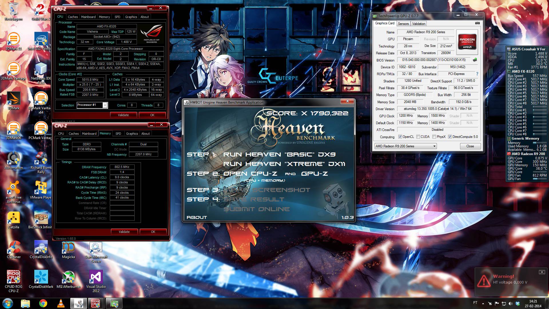Viewport: 549px width, 309px height.
Task: Launch the Magicka desktop icon
Action: tap(68, 249)
